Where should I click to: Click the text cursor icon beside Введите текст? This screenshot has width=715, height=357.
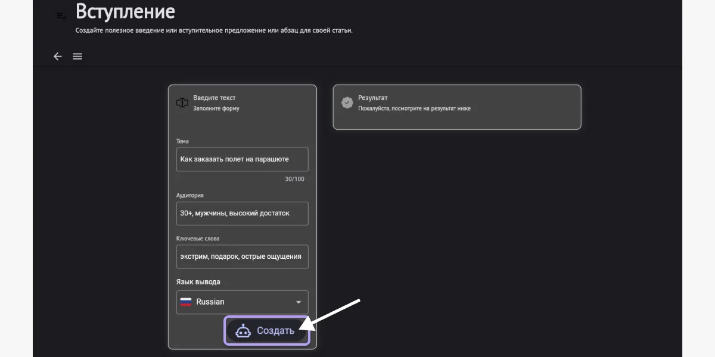pyautogui.click(x=182, y=103)
